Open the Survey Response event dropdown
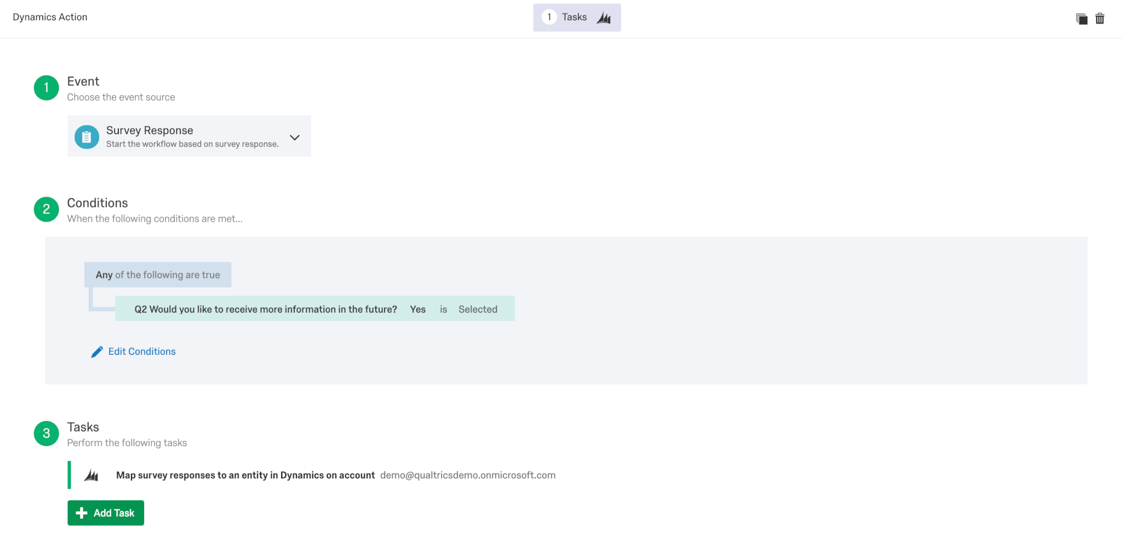The height and width of the screenshot is (560, 1122). 189,136
